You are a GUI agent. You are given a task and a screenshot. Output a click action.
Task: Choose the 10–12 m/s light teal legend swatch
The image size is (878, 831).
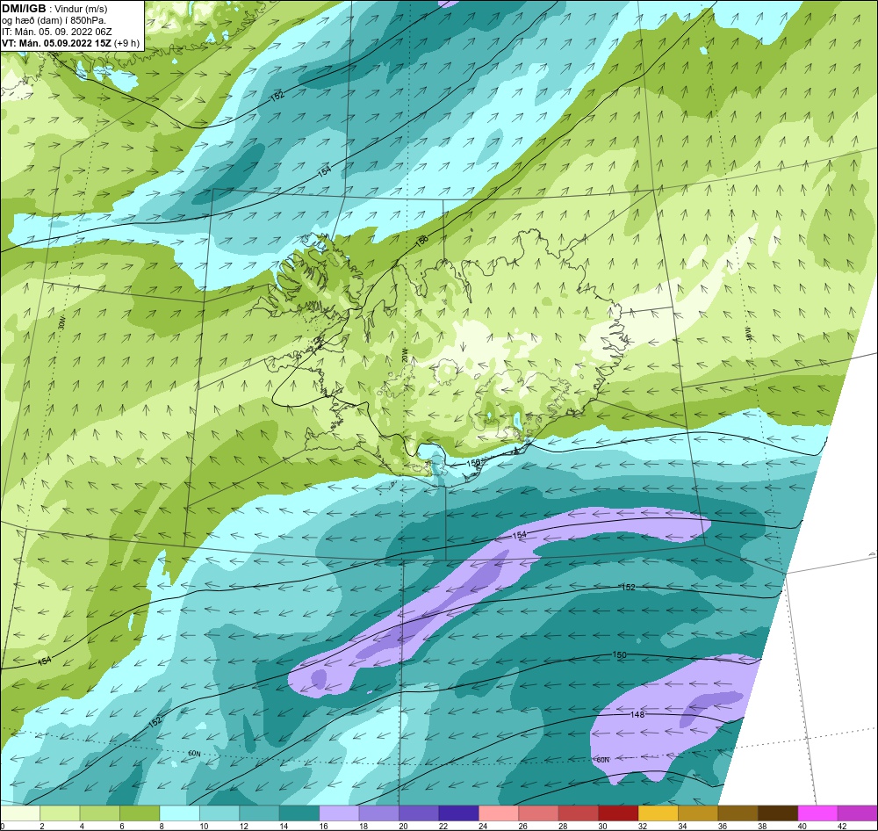coord(219,813)
